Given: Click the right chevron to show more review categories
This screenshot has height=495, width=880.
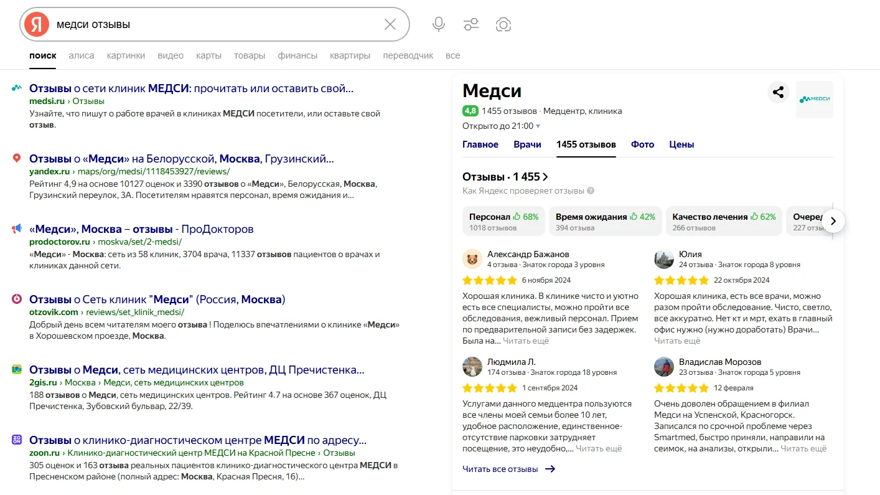Looking at the screenshot, I should click(833, 221).
